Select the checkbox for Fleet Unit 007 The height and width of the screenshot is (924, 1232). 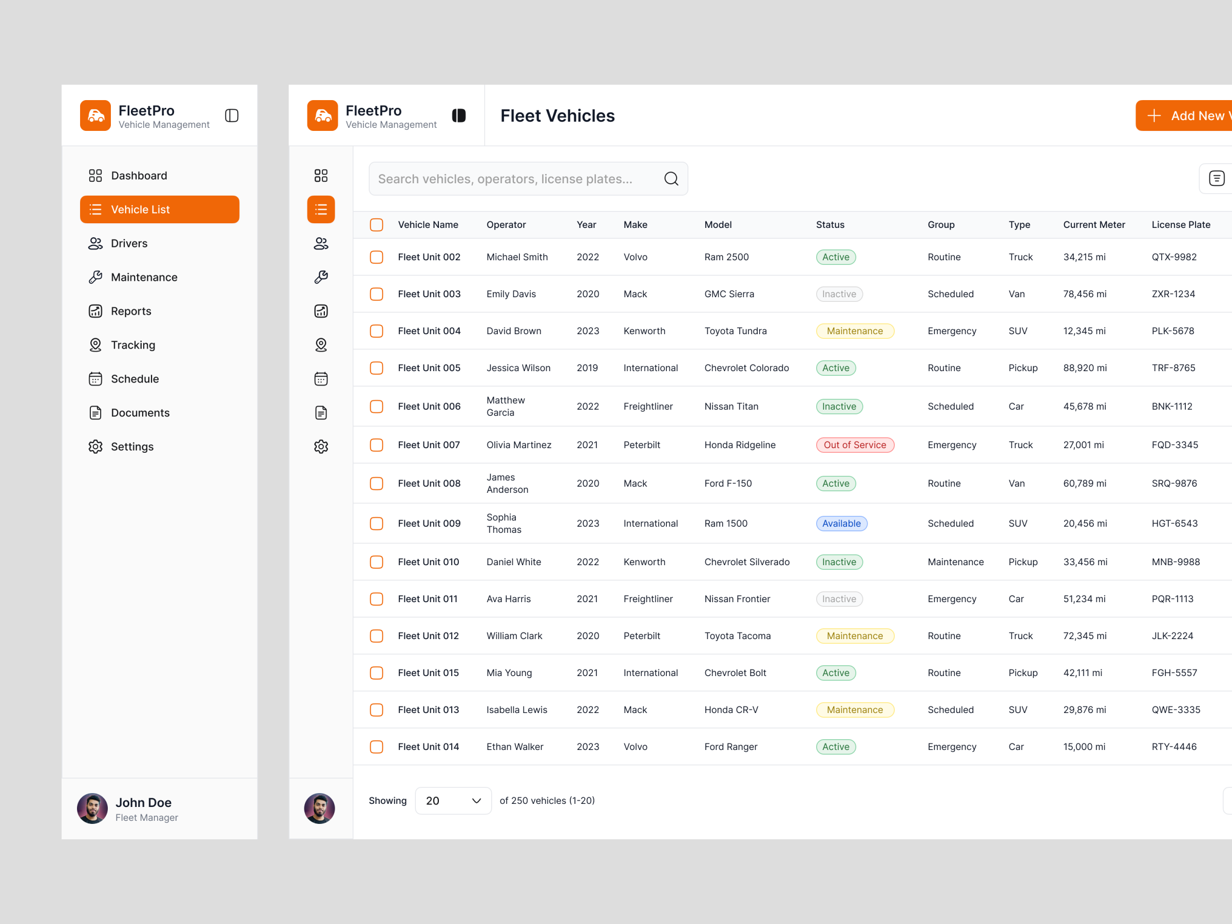tap(376, 445)
